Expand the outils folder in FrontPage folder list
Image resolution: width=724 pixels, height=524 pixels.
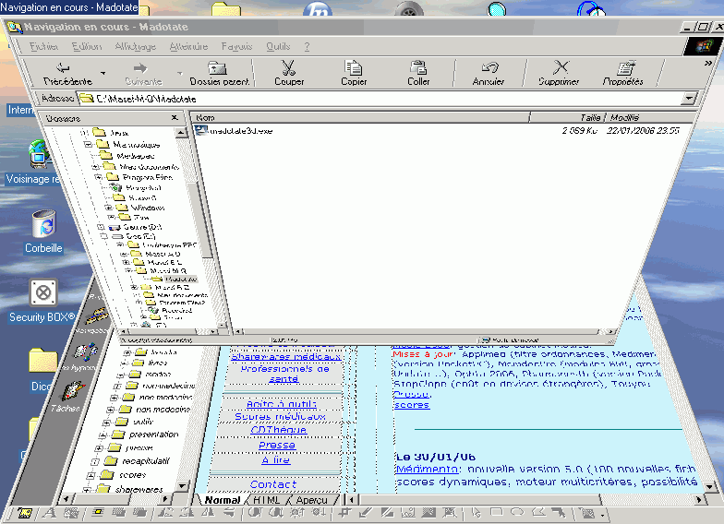(x=106, y=423)
